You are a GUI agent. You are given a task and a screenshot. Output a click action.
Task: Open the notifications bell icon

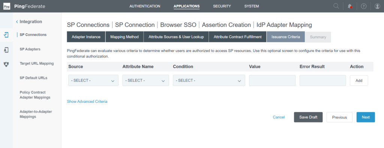[x=350, y=6]
